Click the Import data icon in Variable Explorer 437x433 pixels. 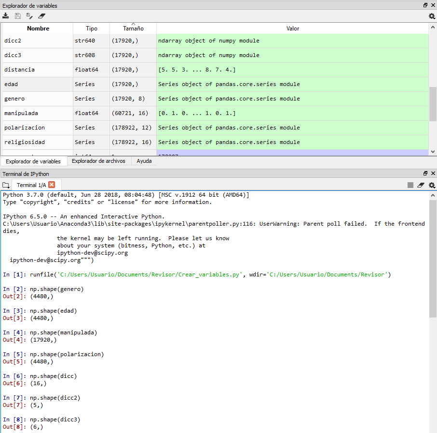pos(6,16)
